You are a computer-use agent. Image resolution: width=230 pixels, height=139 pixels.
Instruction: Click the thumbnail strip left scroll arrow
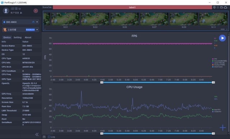(45, 29)
